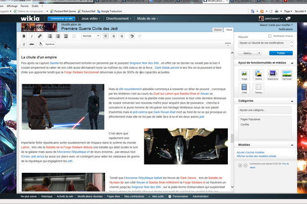
Task: Add a Carrousel slider
Action: [x=287, y=75]
